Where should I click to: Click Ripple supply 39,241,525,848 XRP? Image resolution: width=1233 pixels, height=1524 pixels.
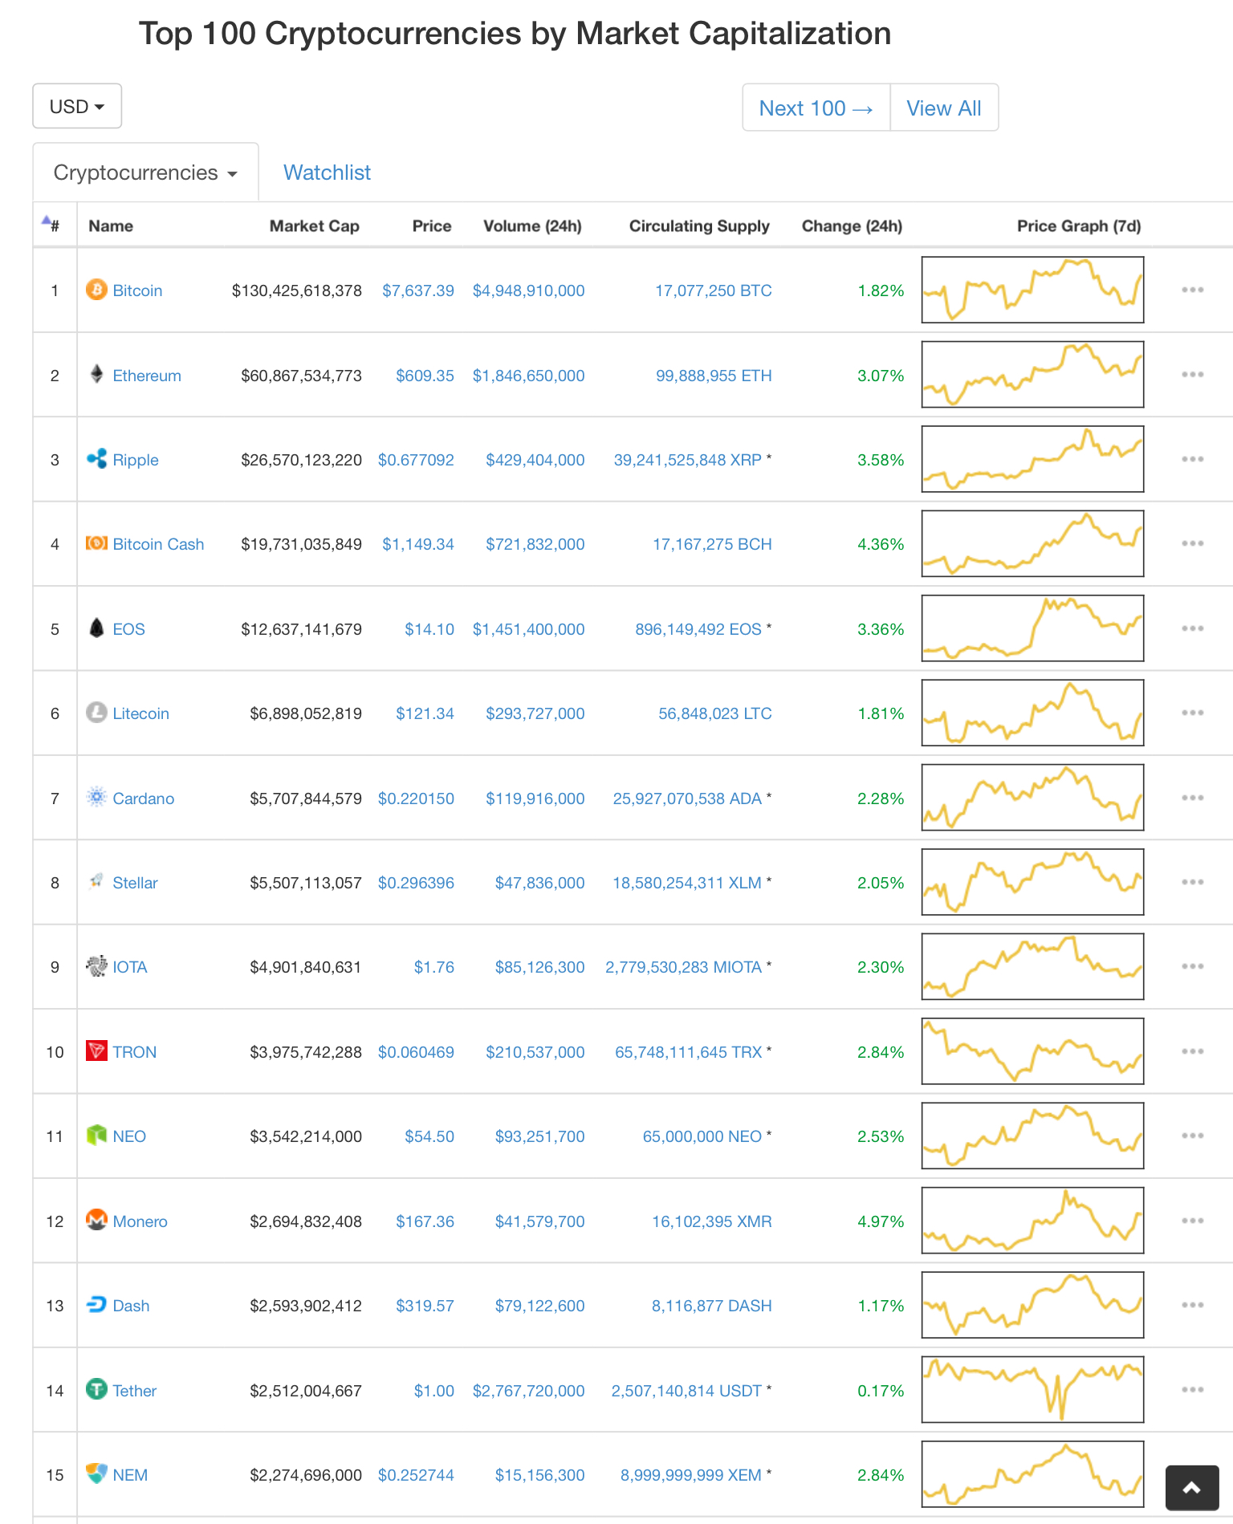(x=687, y=460)
